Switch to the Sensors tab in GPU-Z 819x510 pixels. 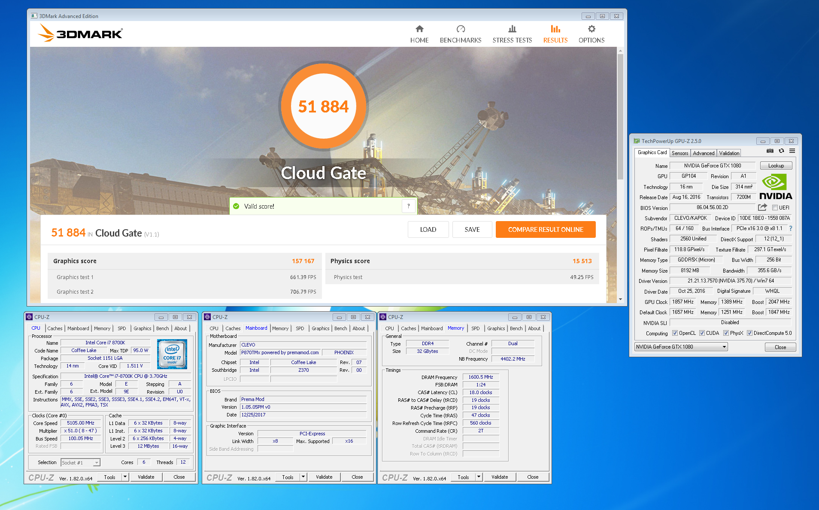pos(680,153)
